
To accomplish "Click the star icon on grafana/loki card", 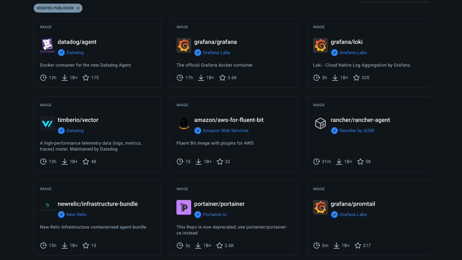I will coord(356,77).
